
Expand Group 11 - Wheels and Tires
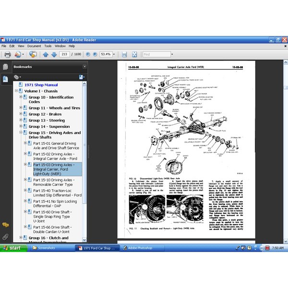click(21, 108)
